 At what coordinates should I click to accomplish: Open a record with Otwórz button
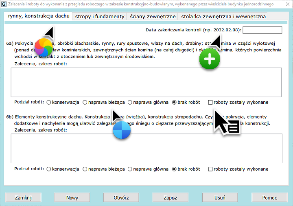coord(121,197)
